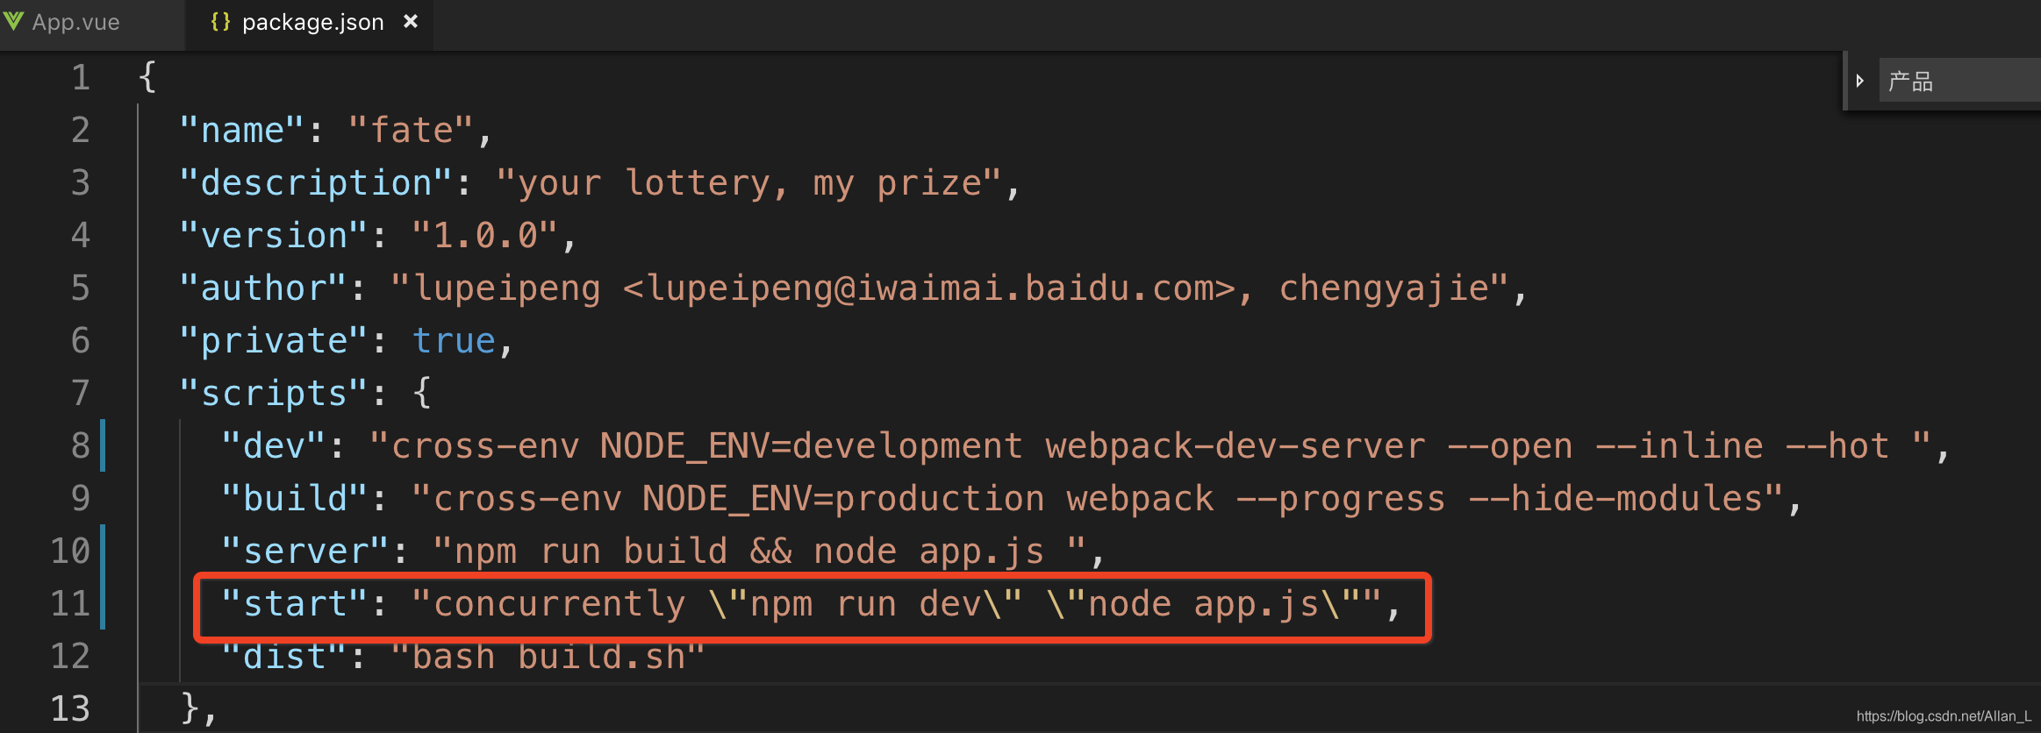
Task: Click "your lottery, my prize" string
Action: (748, 183)
